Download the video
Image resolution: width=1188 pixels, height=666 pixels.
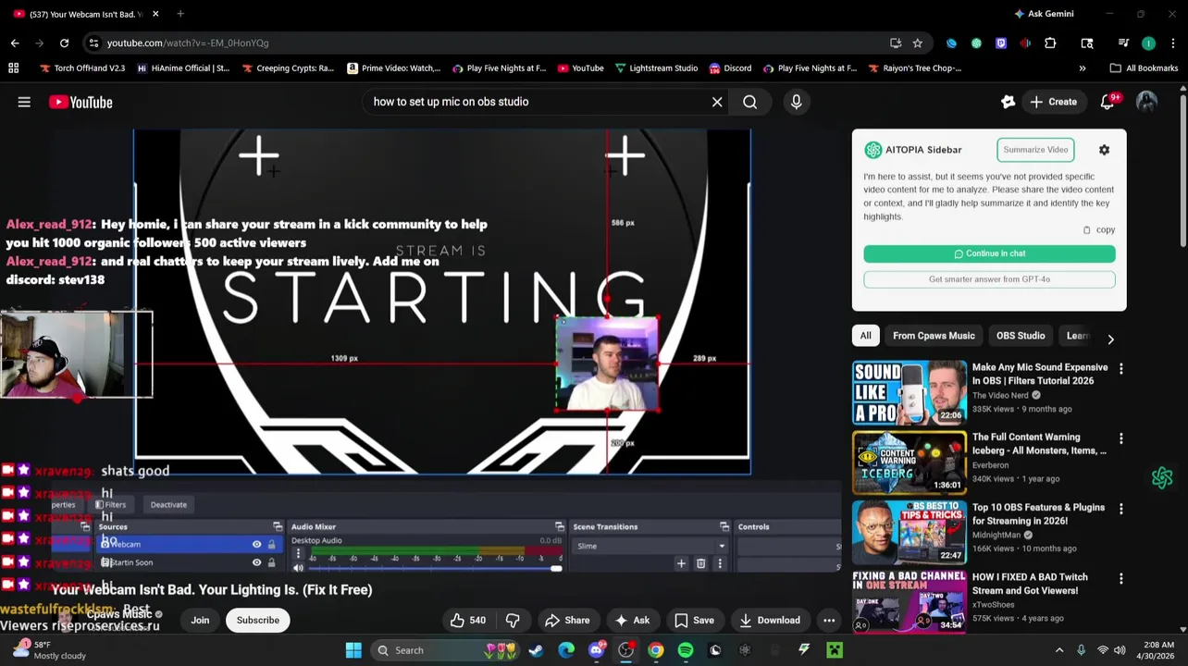coord(770,621)
